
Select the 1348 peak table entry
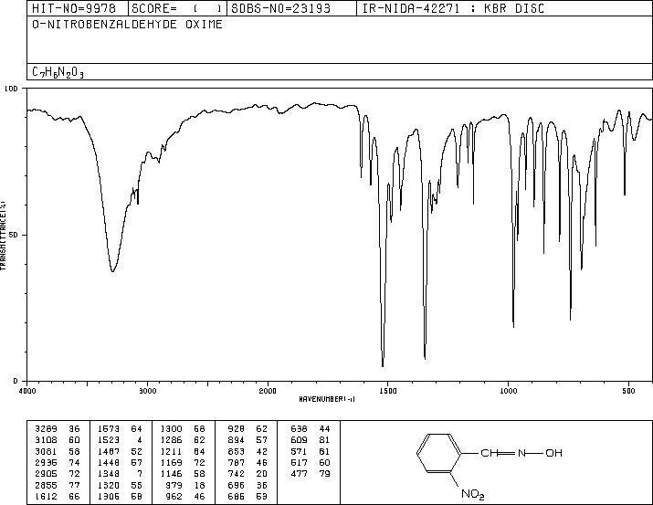pyautogui.click(x=120, y=474)
